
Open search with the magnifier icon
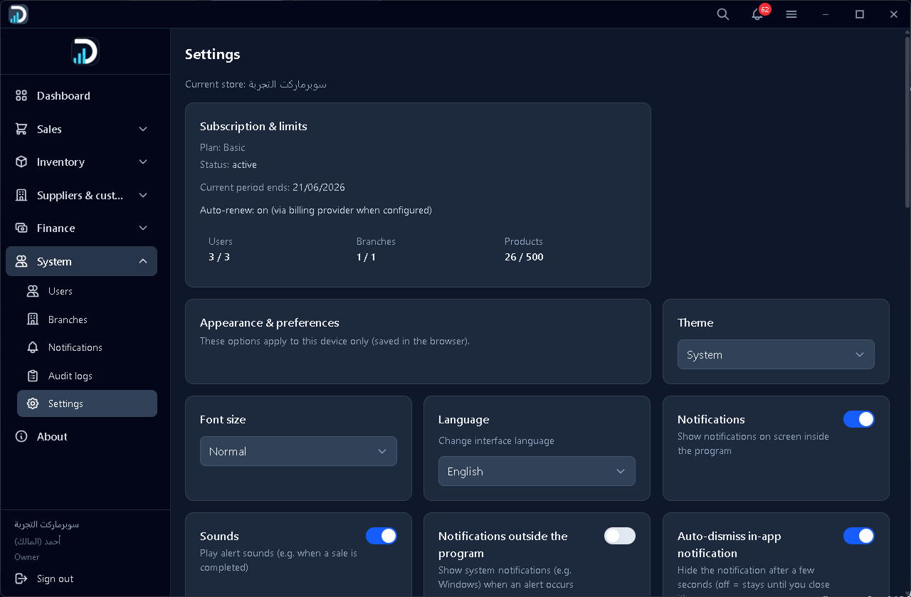(723, 14)
